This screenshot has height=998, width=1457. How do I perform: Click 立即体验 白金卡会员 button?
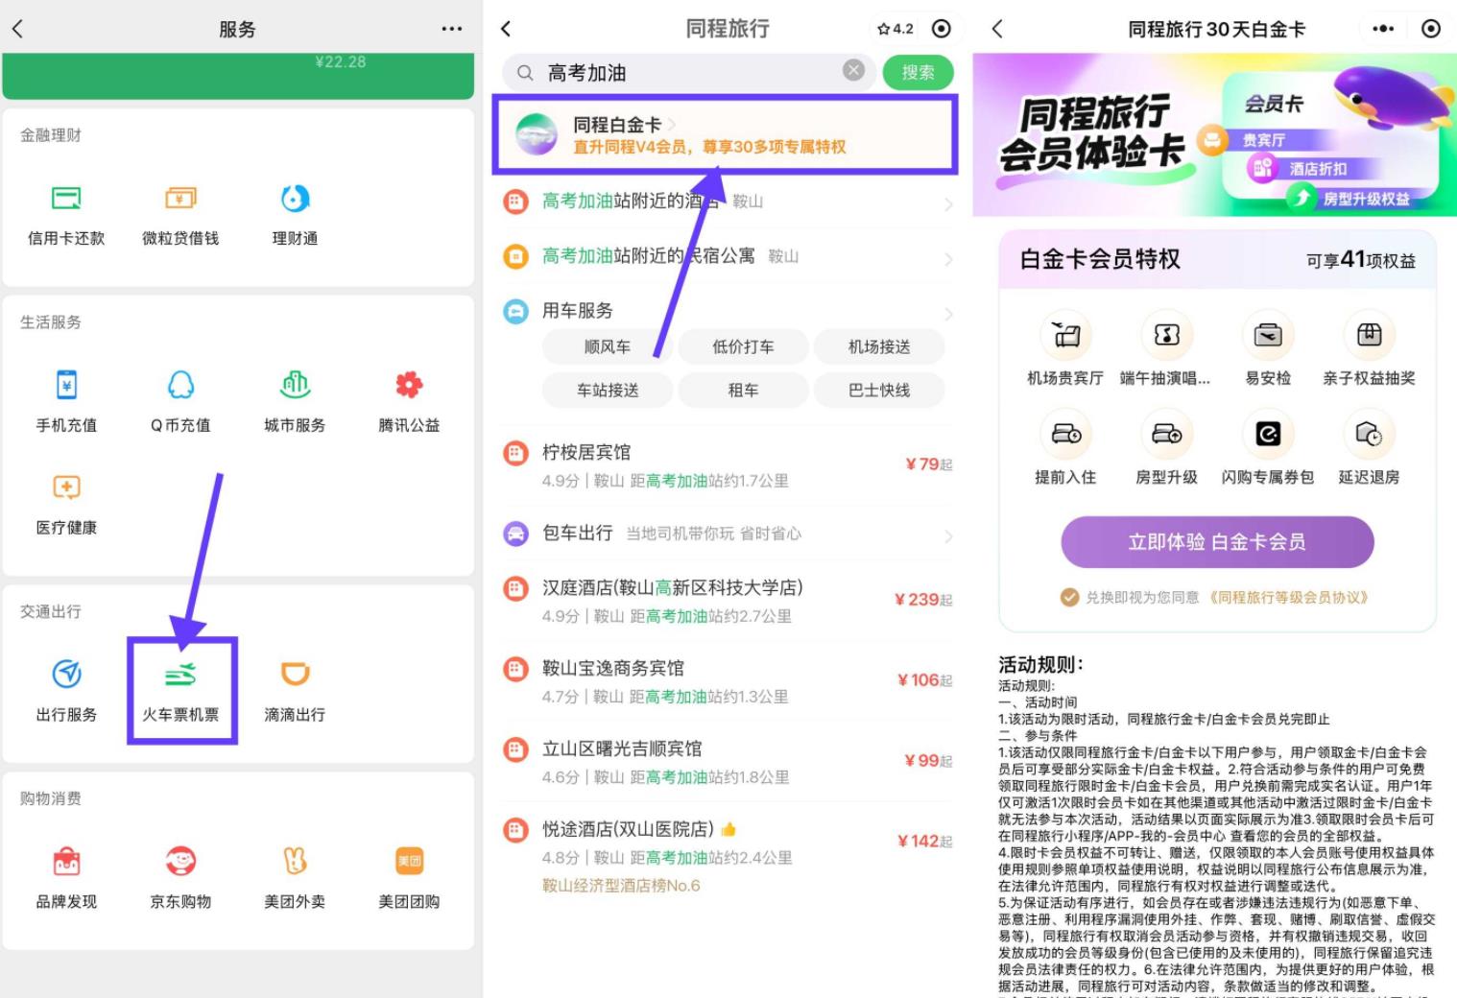1217,542
